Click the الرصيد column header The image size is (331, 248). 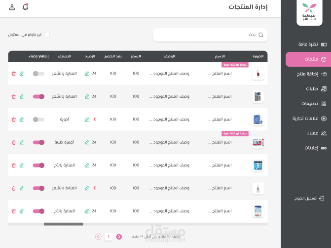90,56
